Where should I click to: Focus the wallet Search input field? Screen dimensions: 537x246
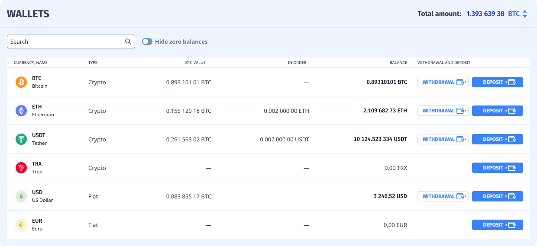65,42
